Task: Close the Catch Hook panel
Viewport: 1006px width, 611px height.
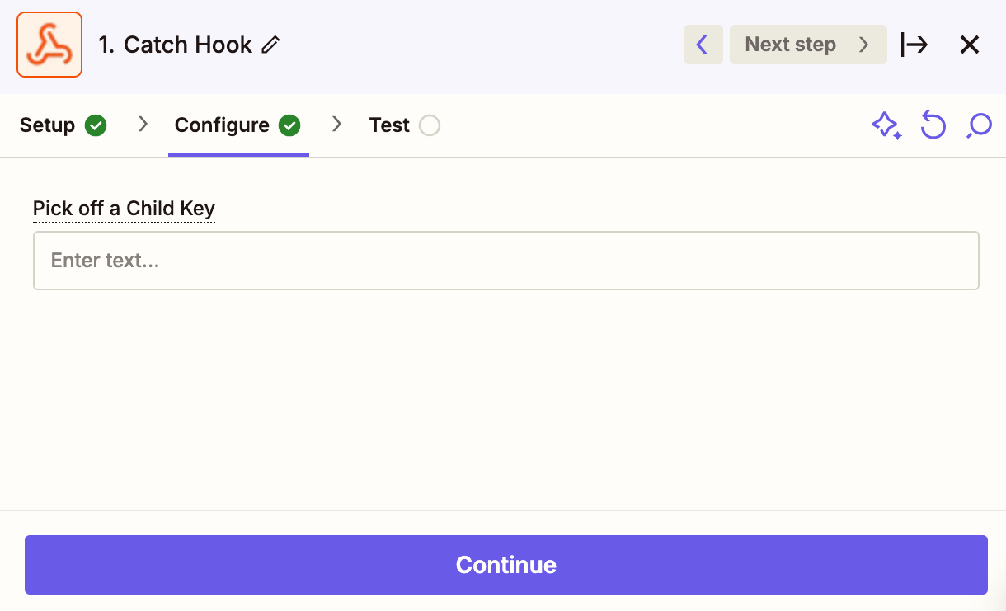Action: pyautogui.click(x=970, y=45)
